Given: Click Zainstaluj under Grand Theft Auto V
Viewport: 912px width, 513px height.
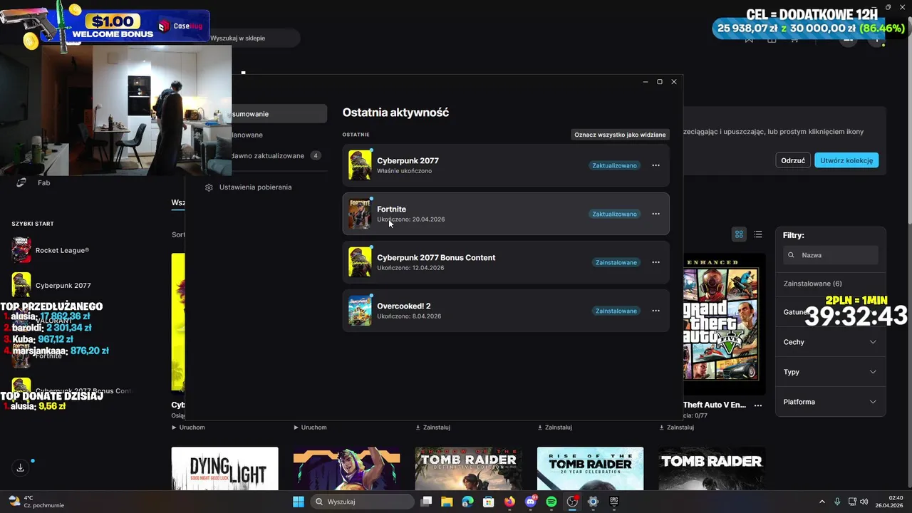Looking at the screenshot, I should (677, 427).
